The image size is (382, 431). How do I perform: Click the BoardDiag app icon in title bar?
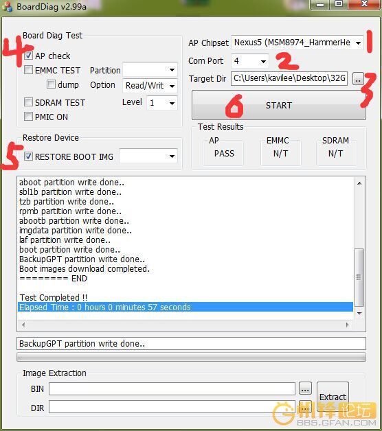7,7
